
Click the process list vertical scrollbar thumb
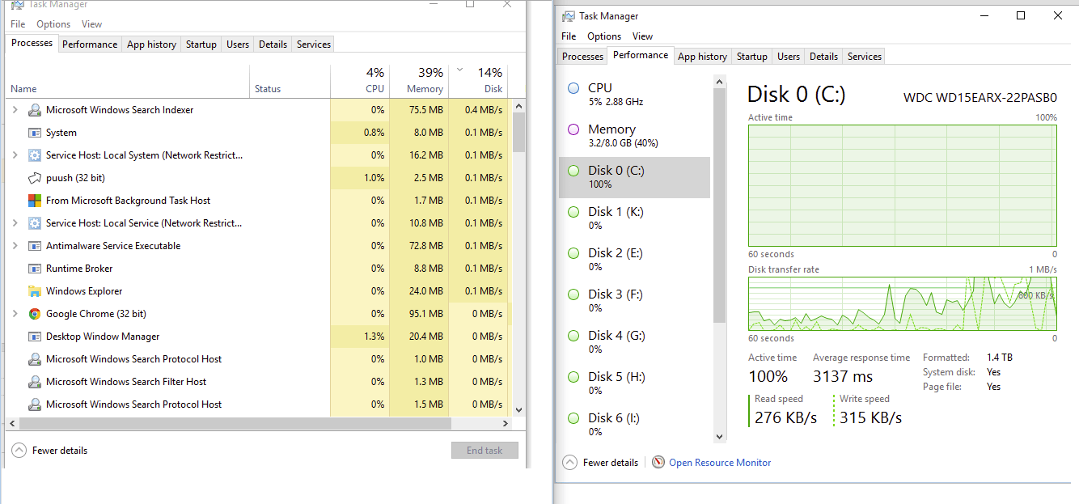coord(518,132)
